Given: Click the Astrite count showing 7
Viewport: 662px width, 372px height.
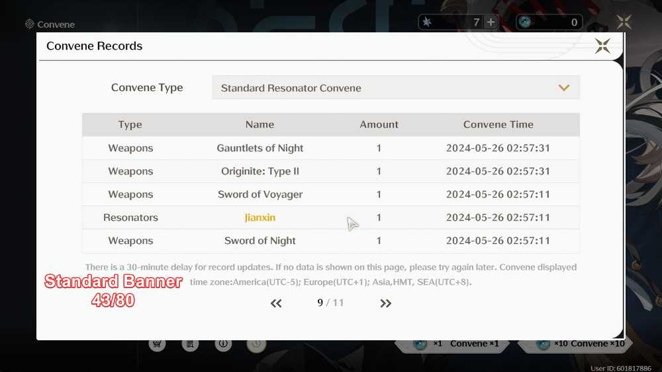Looking at the screenshot, I should (476, 22).
